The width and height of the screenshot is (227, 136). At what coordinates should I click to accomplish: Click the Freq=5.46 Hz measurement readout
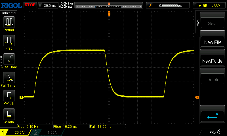click(35, 126)
